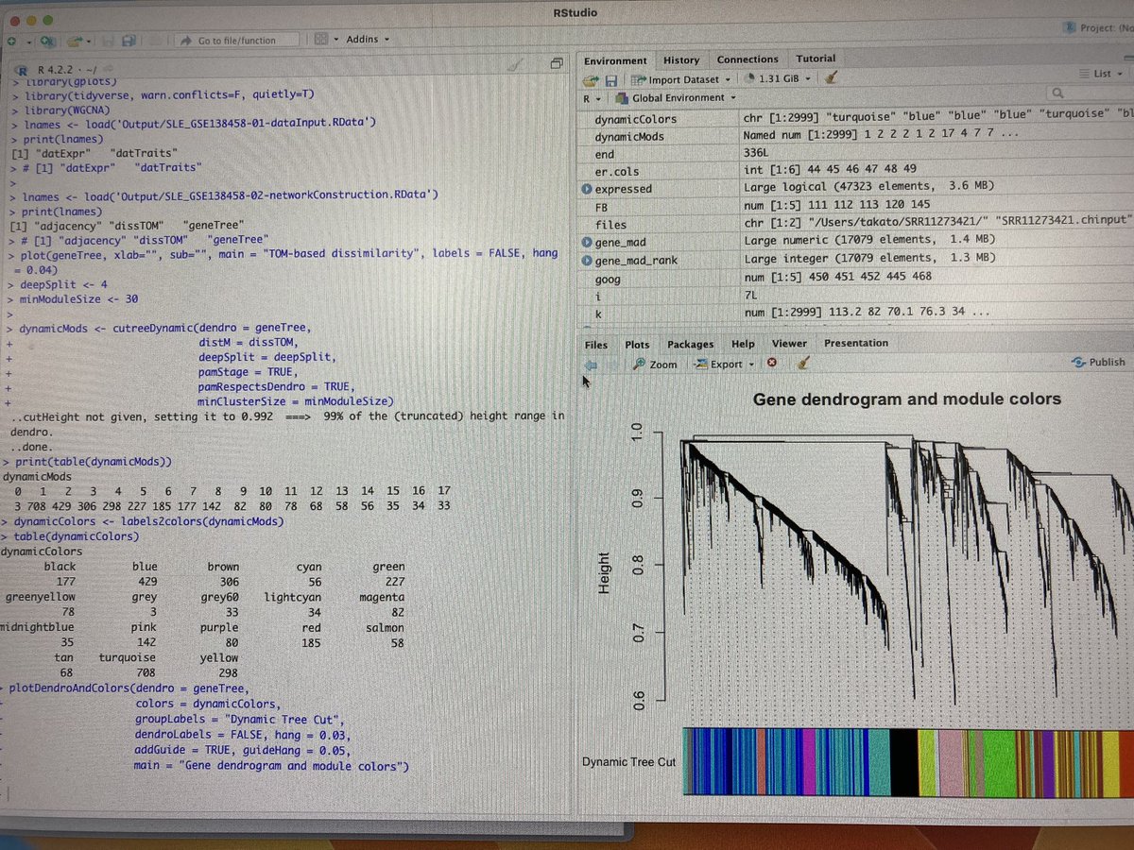This screenshot has height=850, width=1134.
Task: Save the workspace using the disk icon
Action: 613,78
